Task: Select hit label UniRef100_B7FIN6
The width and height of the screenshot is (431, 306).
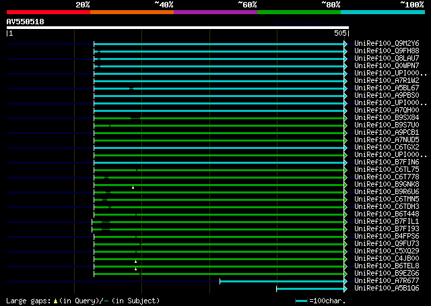Action: (x=387, y=162)
